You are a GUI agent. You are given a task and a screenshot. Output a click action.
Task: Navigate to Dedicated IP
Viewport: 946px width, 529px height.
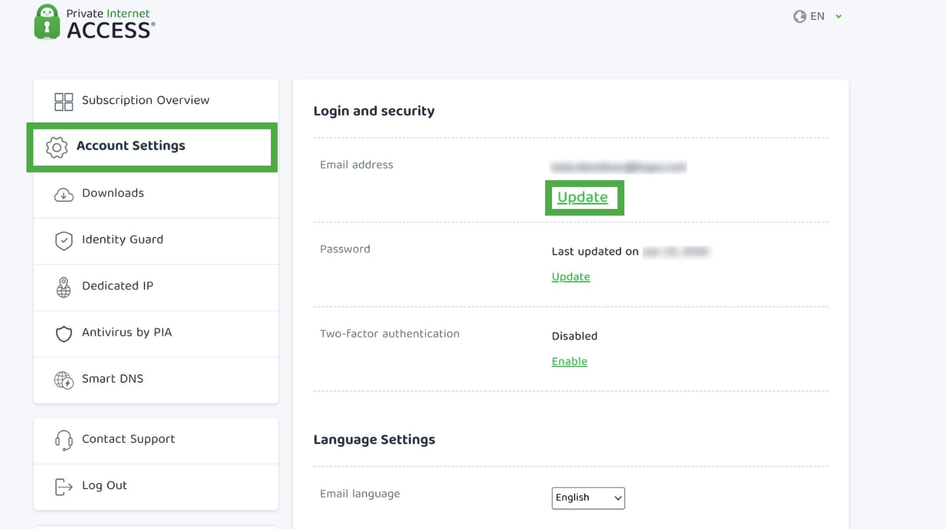coord(156,287)
